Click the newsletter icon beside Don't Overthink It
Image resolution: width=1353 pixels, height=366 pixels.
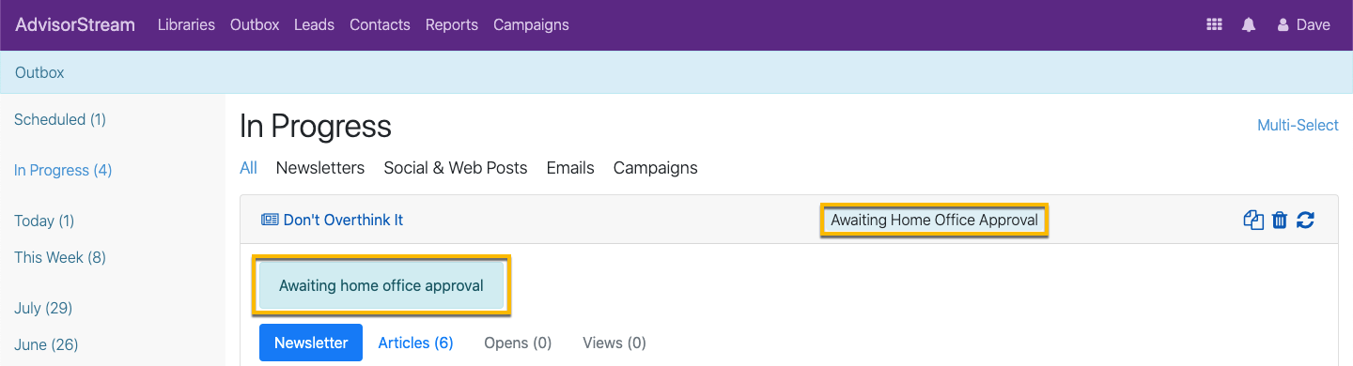(x=270, y=221)
